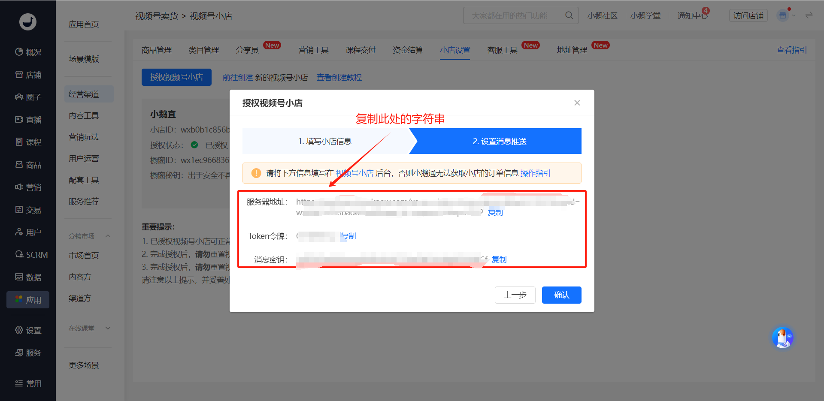Open 营销 in the dark sidebar
The width and height of the screenshot is (824, 401).
28,187
